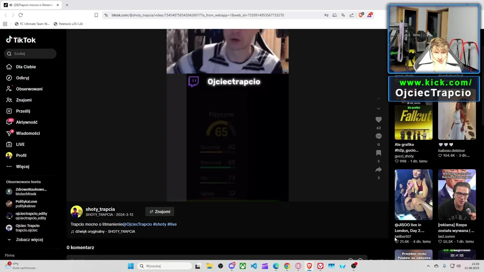This screenshot has width=484, height=272.
Task: Open Profil in sidebar
Action: click(x=21, y=156)
